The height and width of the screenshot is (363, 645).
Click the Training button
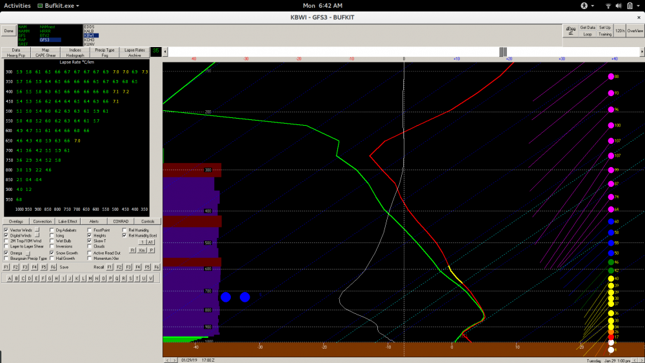coord(605,34)
